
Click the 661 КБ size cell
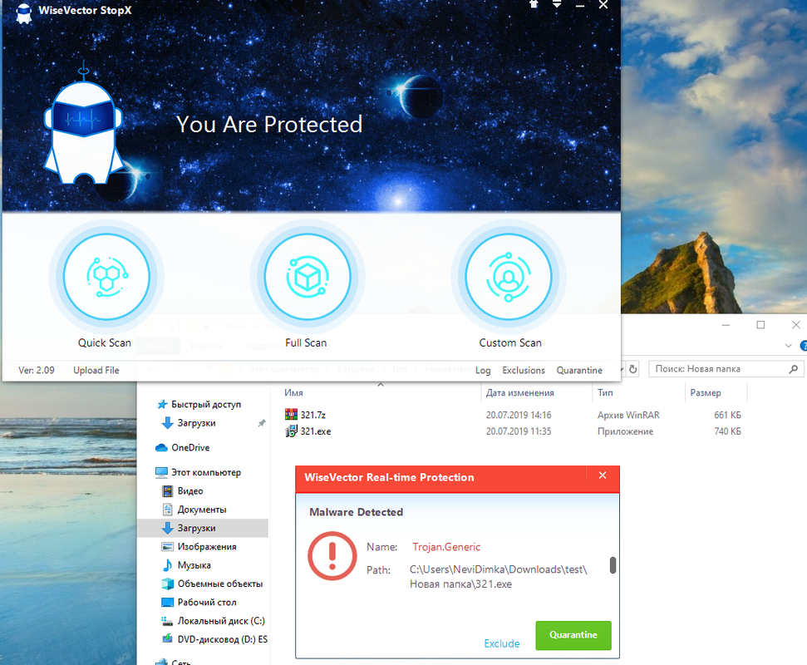[x=727, y=415]
